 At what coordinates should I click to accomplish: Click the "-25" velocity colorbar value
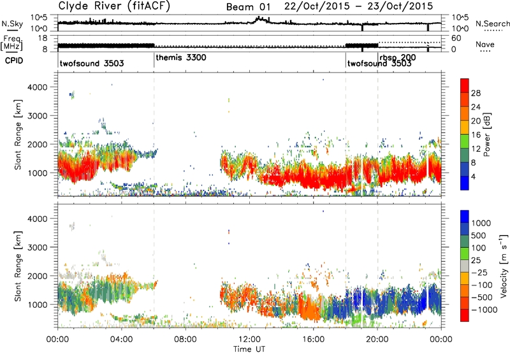coord(479,273)
